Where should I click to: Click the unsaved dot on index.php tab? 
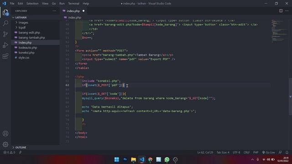(x=83, y=11)
